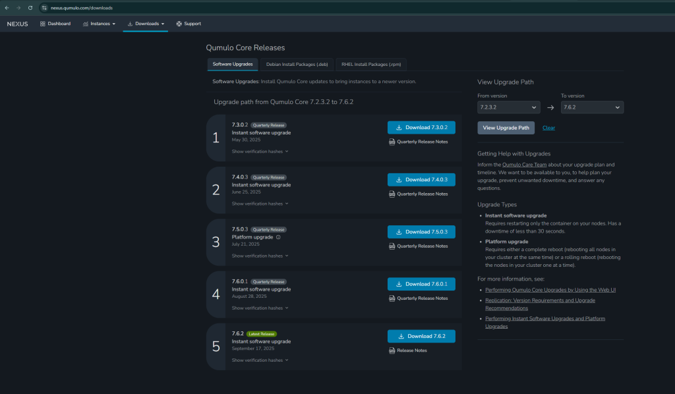Show verification hashes for 7.6.0.1
The image size is (675, 394).
tap(260, 308)
